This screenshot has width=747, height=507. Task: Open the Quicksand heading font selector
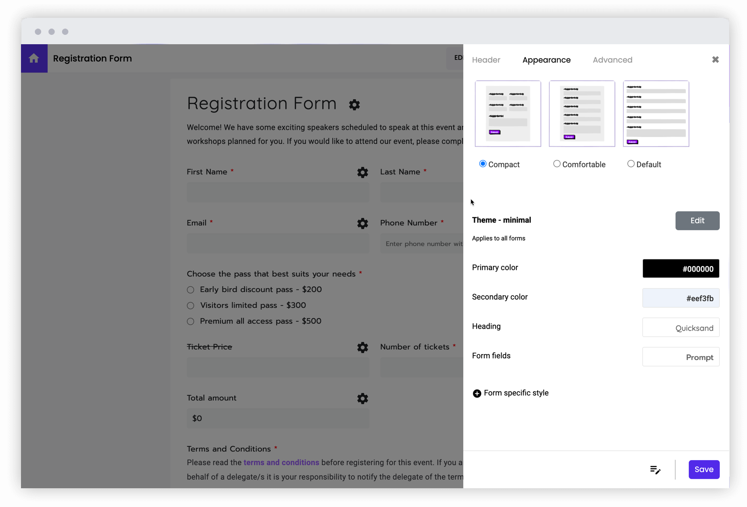click(x=680, y=327)
